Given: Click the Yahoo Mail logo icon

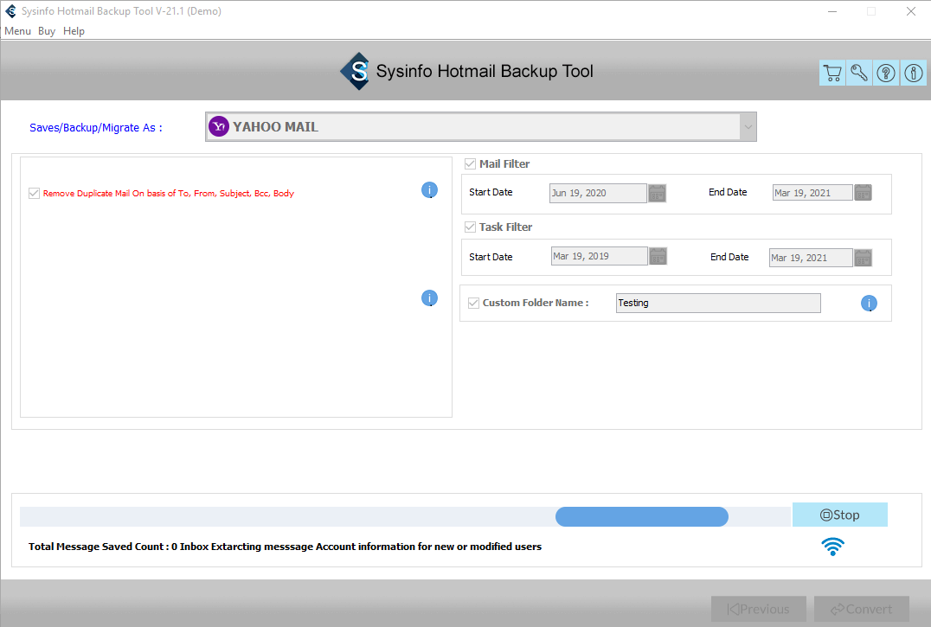Looking at the screenshot, I should pos(219,126).
